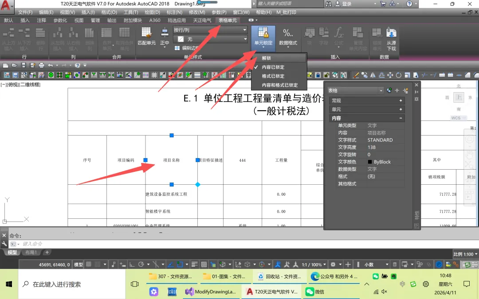Click the Open file icon in quick access

[x=14, y=65]
